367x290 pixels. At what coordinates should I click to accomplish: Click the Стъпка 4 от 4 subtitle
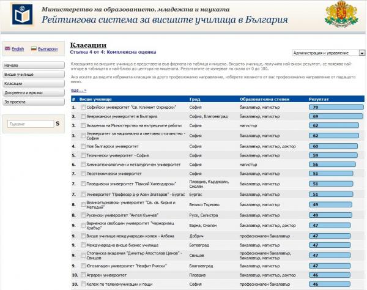[x=113, y=52]
